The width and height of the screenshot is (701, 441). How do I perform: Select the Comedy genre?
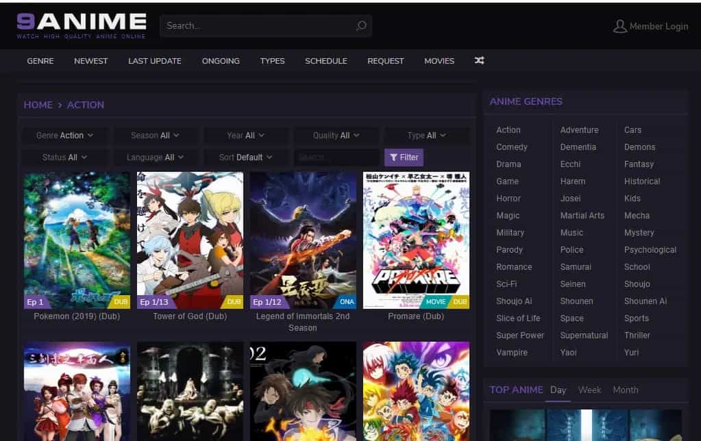(512, 147)
